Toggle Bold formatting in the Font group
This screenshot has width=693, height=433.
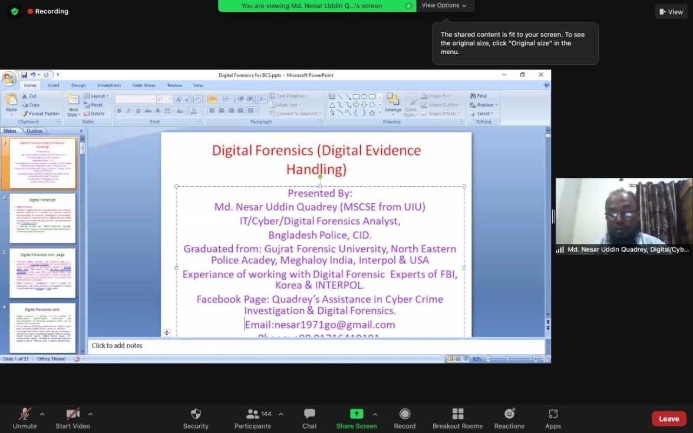pyautogui.click(x=119, y=111)
